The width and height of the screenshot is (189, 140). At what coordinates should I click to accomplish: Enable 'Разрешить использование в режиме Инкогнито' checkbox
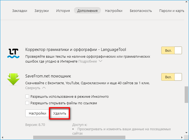click(27, 96)
